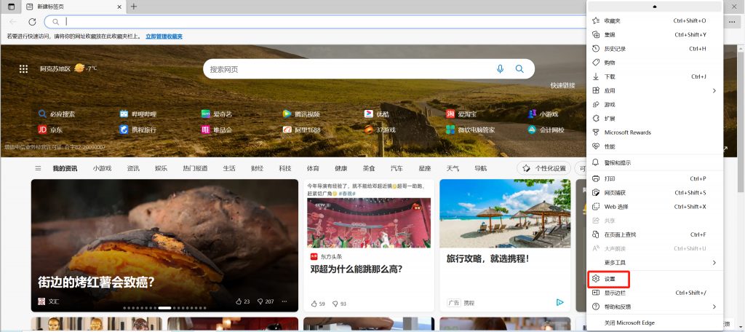This screenshot has height=332, width=745.
Task: Focus the browser address bar
Action: [316, 21]
